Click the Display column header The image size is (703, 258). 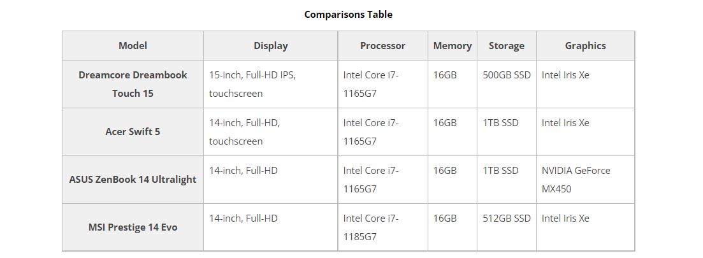click(x=270, y=45)
